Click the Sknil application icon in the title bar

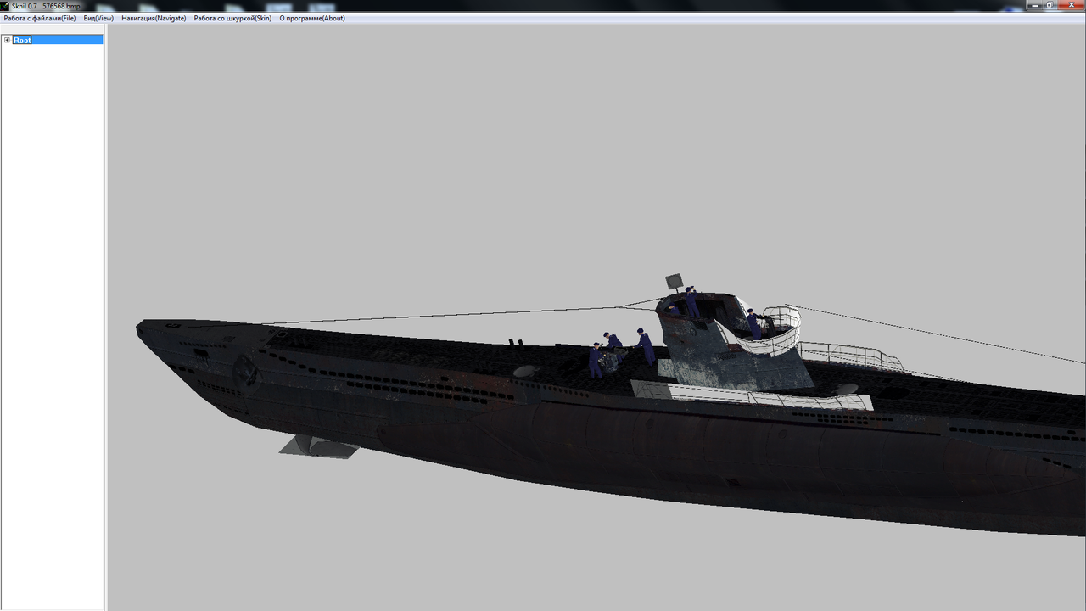(6, 4)
